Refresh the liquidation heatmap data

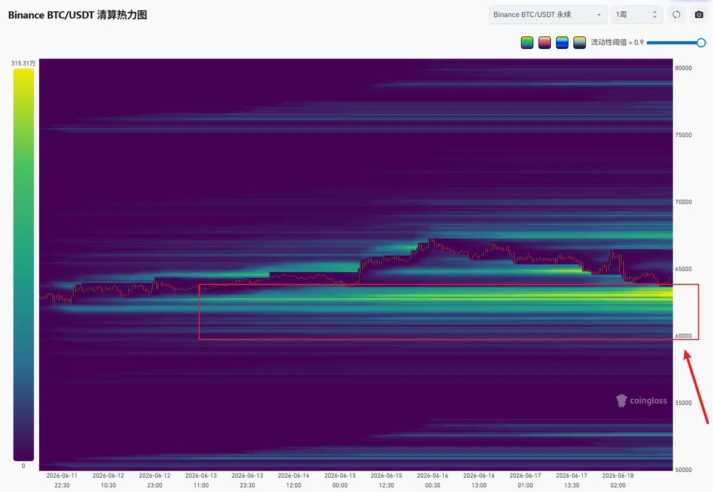pos(676,14)
